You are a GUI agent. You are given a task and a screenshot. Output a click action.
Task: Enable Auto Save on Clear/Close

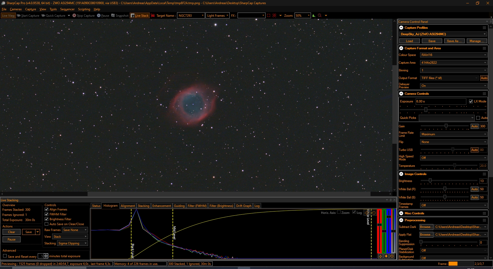click(46, 224)
